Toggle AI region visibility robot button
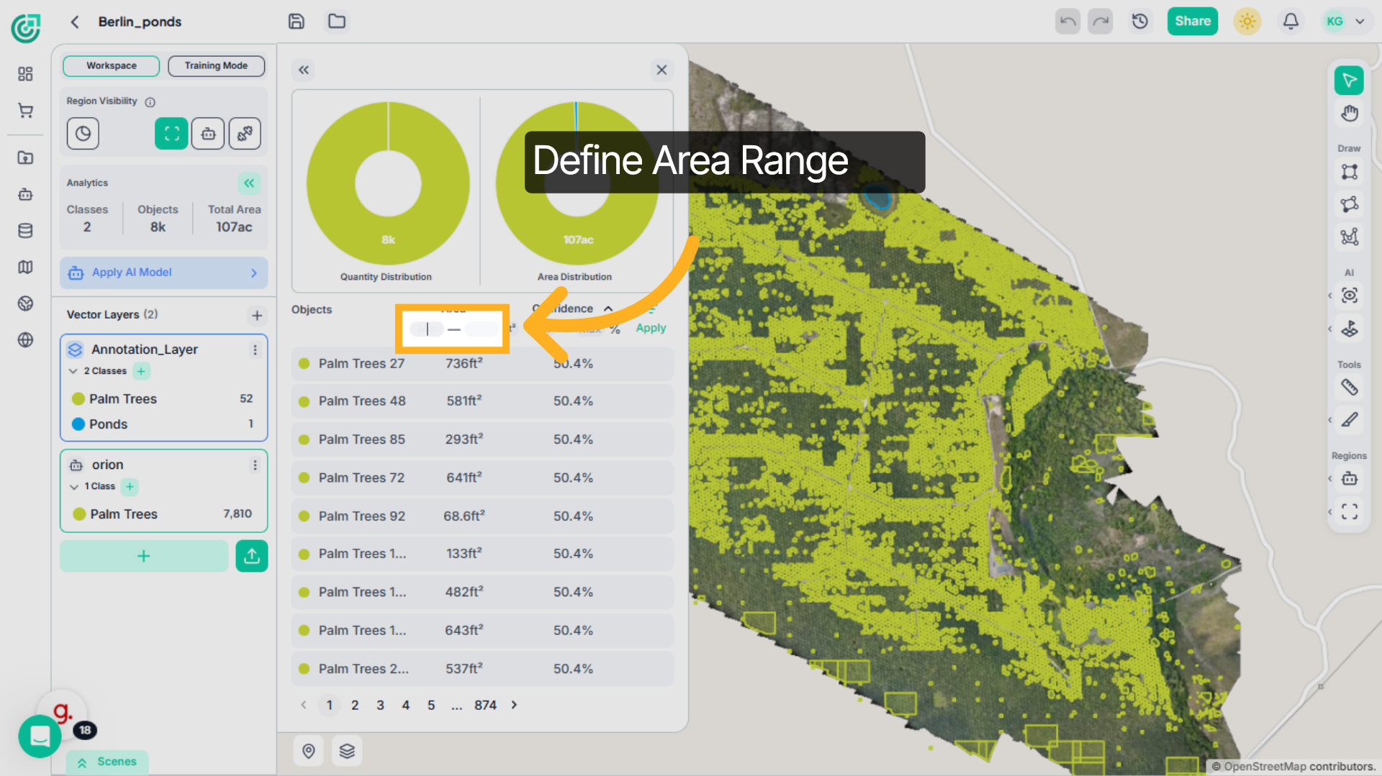 coord(208,134)
